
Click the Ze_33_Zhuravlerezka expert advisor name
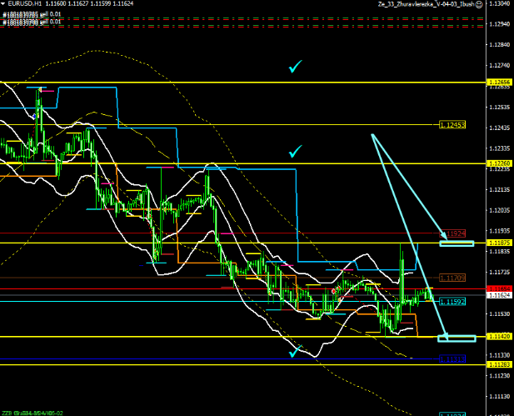425,4
